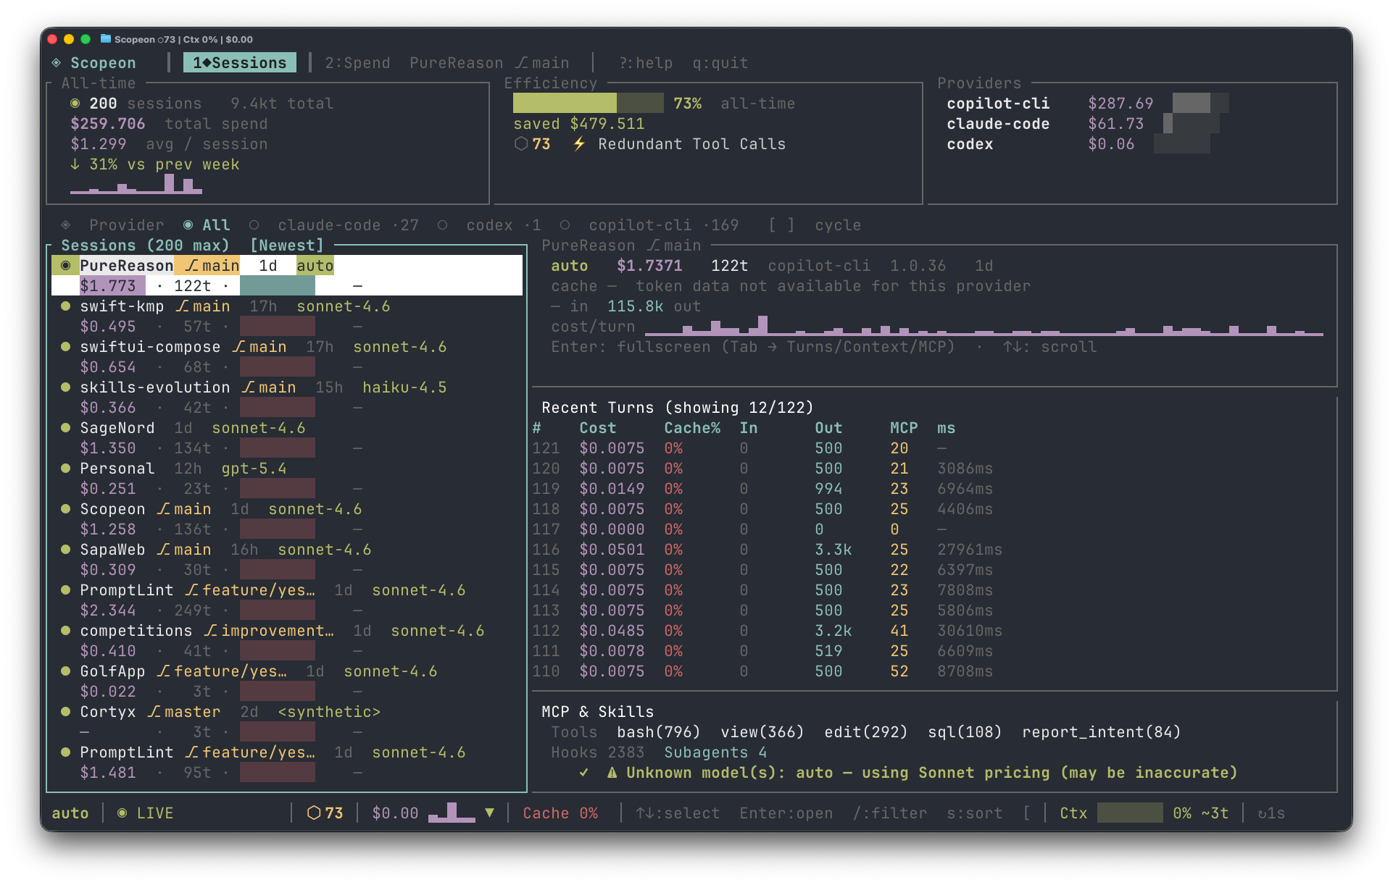The image size is (1393, 885).
Task: Select the claude-code ·27 provider filter
Action: (x=334, y=225)
